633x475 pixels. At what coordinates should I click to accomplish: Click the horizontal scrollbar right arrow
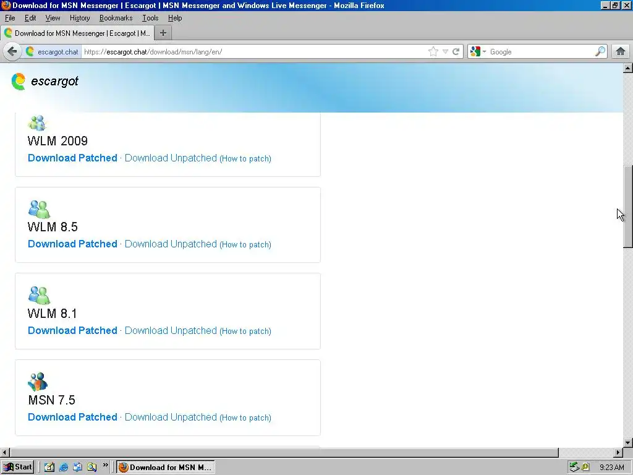618,452
